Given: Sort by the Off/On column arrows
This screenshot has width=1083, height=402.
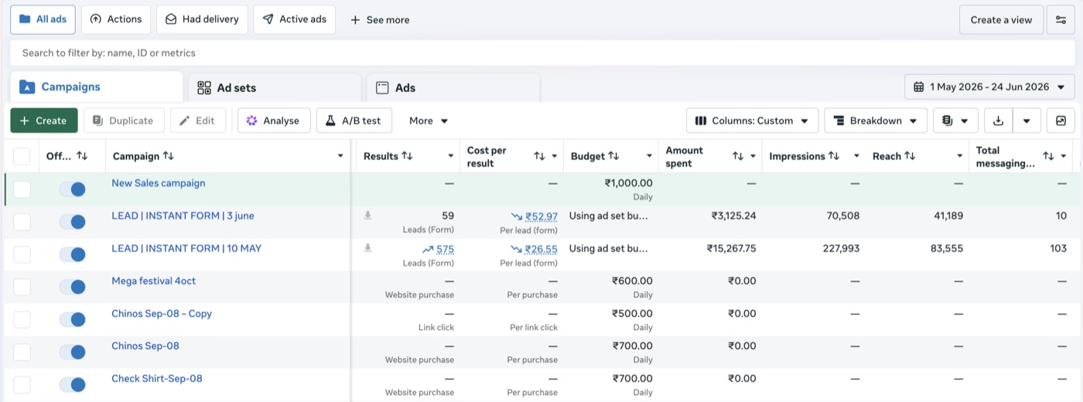Looking at the screenshot, I should coord(82,156).
